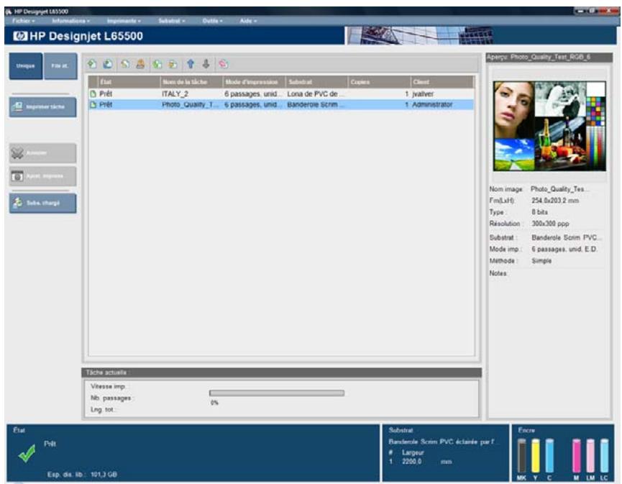Sort by Mode d'impression column header

pyautogui.click(x=255, y=82)
